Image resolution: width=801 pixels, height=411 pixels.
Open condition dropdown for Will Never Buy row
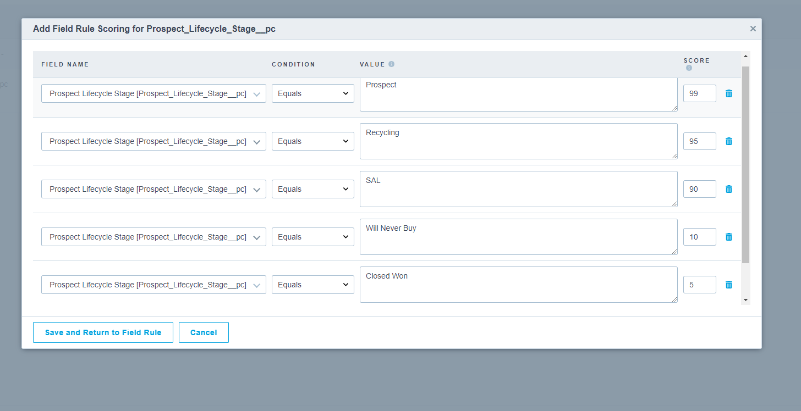point(312,237)
